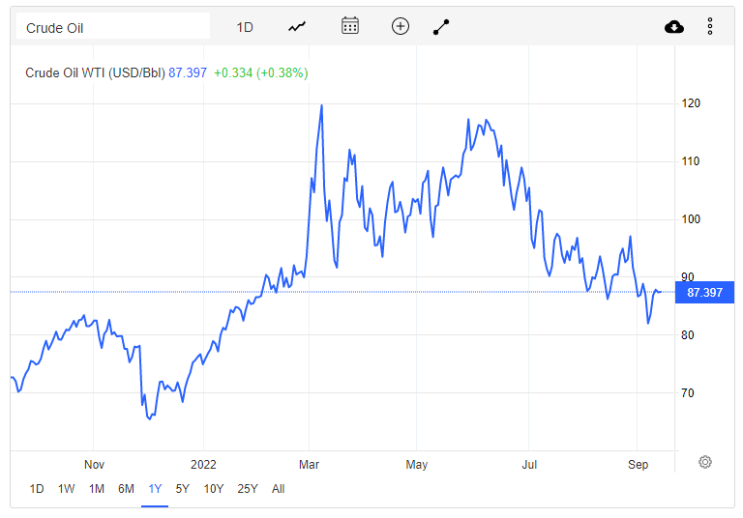Switch to 1D time range tab

tap(37, 489)
